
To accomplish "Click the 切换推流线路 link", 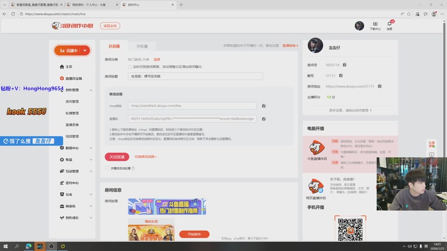I will [145, 157].
